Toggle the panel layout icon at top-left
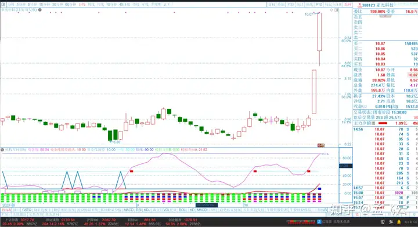The width and height of the screenshot is (418, 227). coord(3,5)
